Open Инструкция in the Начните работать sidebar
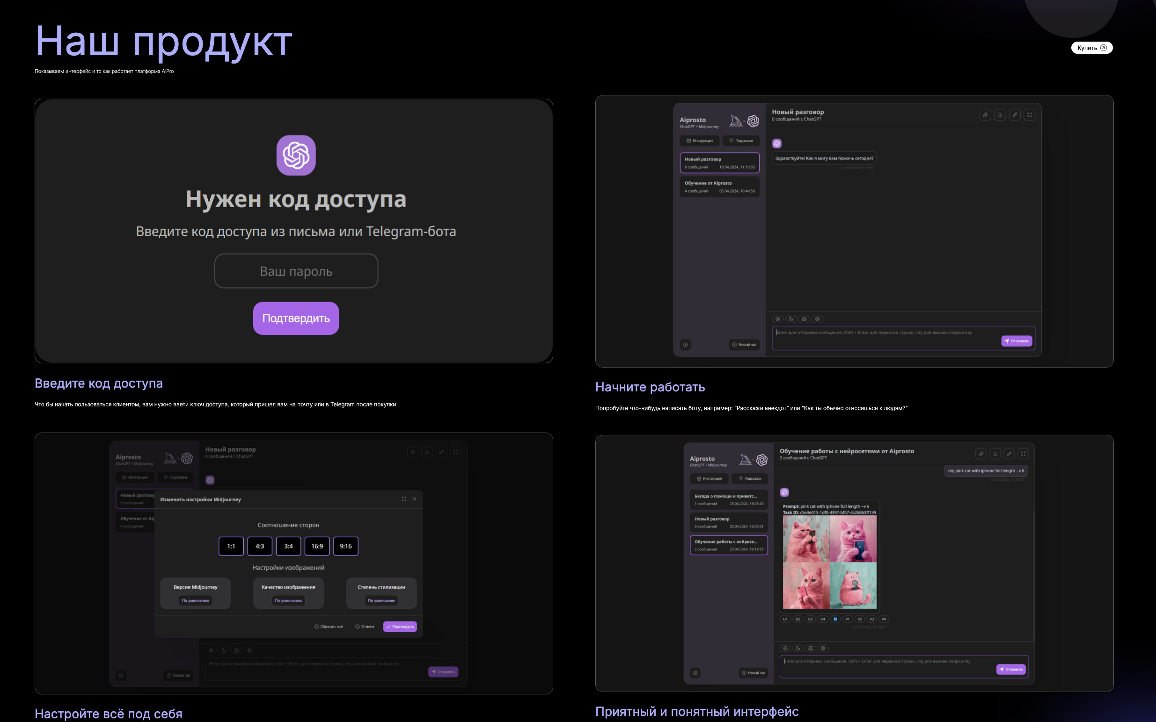Image resolution: width=1156 pixels, height=722 pixels. click(699, 141)
